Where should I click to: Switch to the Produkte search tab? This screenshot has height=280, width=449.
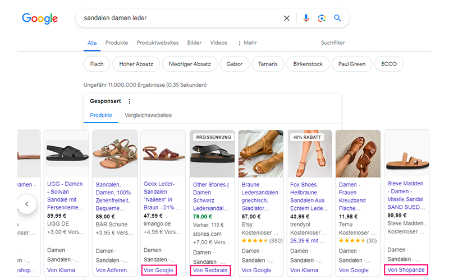(117, 43)
